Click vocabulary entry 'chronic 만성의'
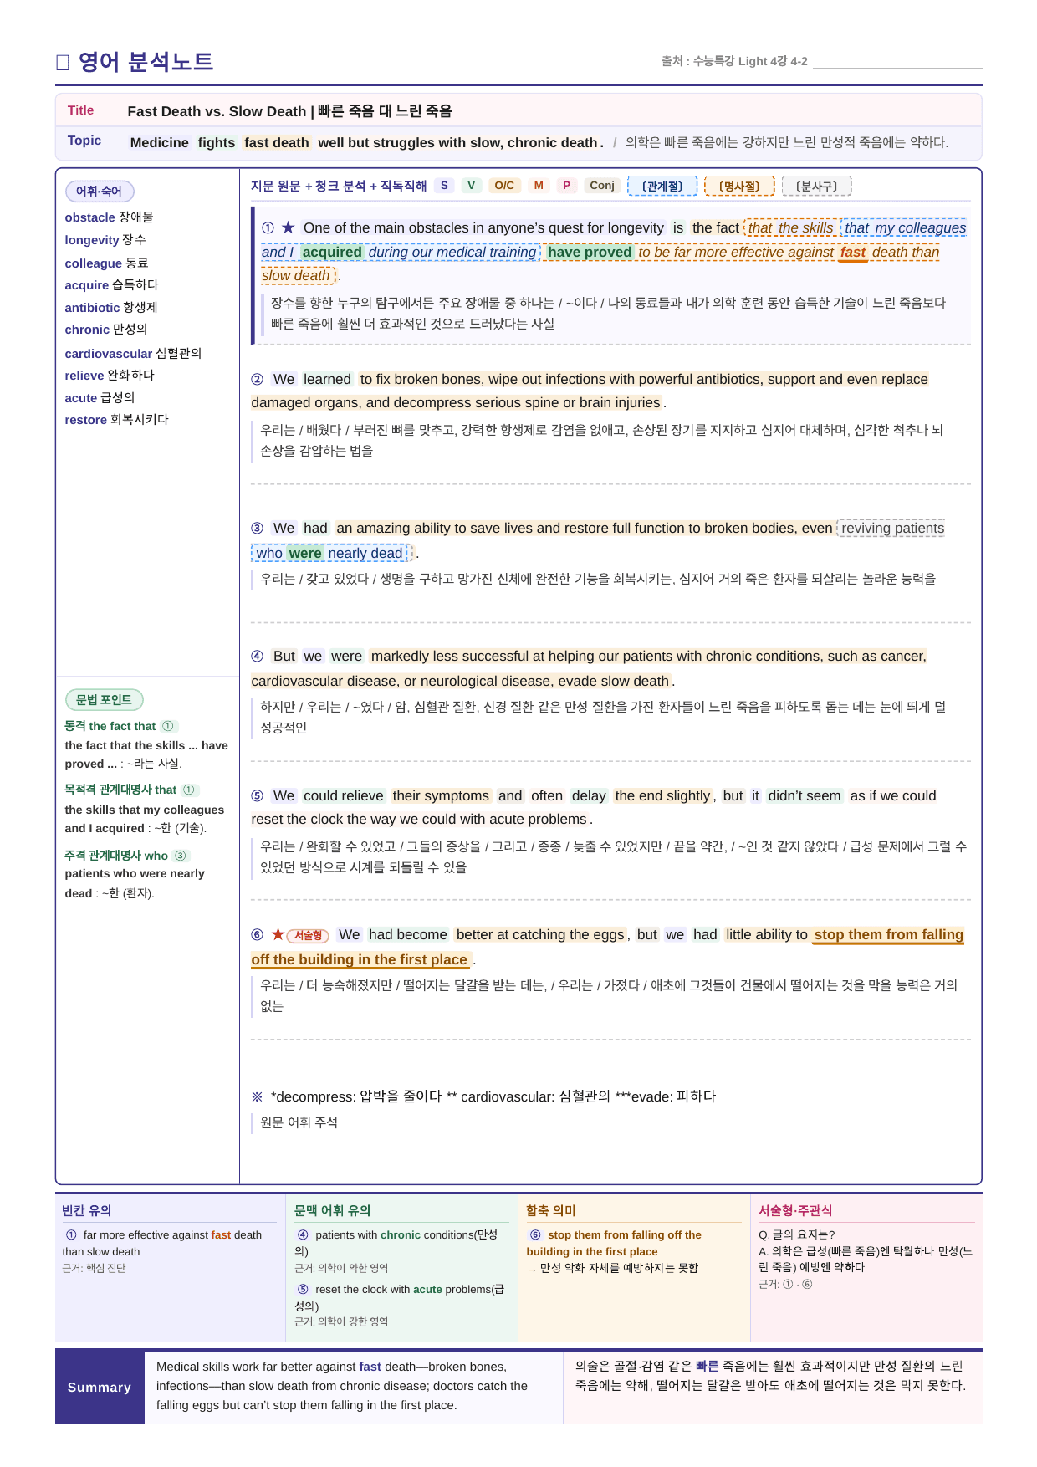This screenshot has width=1037, height=1467. [106, 330]
